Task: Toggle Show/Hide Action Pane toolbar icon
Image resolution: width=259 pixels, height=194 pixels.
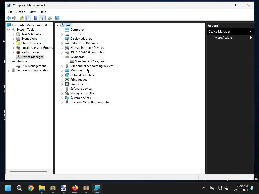Action: (42, 18)
